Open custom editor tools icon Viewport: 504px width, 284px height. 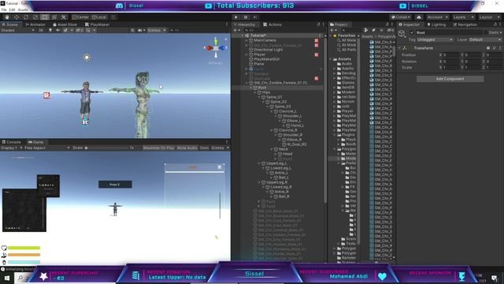(64, 17)
